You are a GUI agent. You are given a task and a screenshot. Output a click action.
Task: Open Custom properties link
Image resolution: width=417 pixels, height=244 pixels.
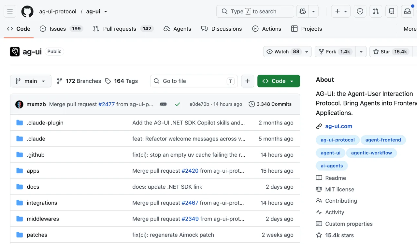click(x=344, y=224)
